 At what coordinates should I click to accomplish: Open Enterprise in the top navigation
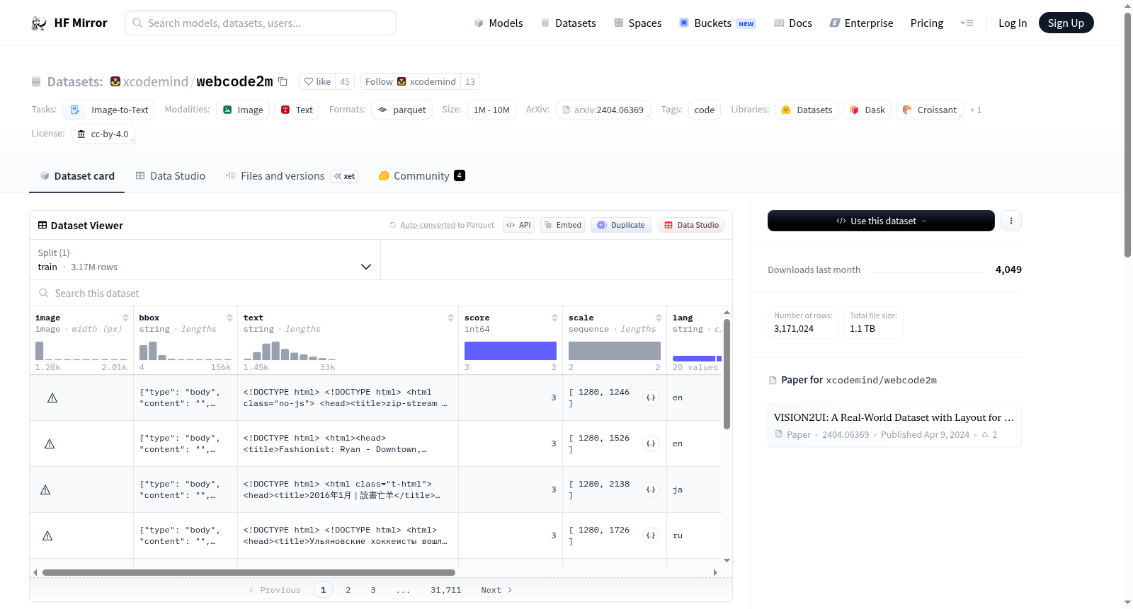(x=861, y=23)
